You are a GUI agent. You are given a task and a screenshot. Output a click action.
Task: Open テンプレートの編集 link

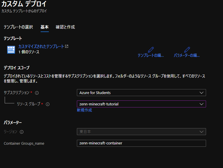[151, 55]
